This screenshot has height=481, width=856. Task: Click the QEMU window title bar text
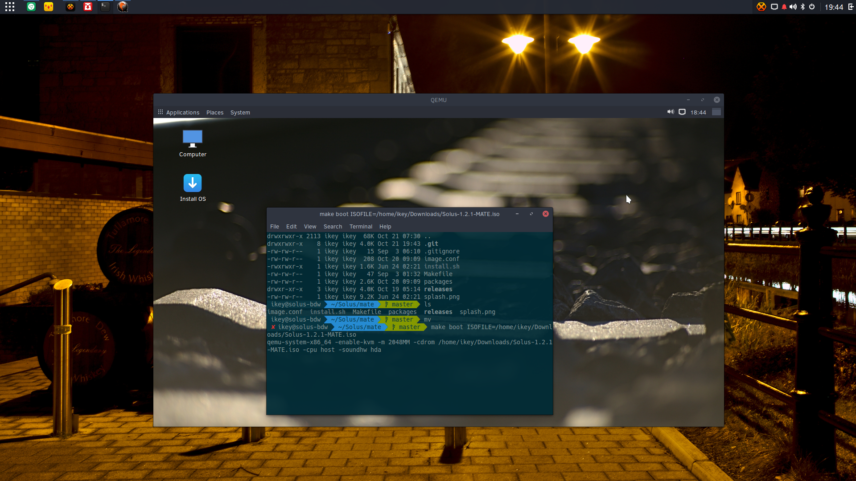coord(439,100)
